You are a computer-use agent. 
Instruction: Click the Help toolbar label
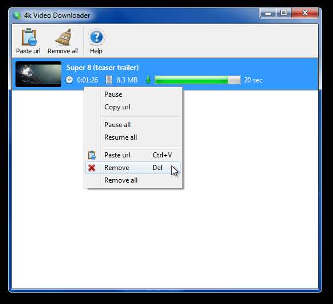pyautogui.click(x=96, y=51)
